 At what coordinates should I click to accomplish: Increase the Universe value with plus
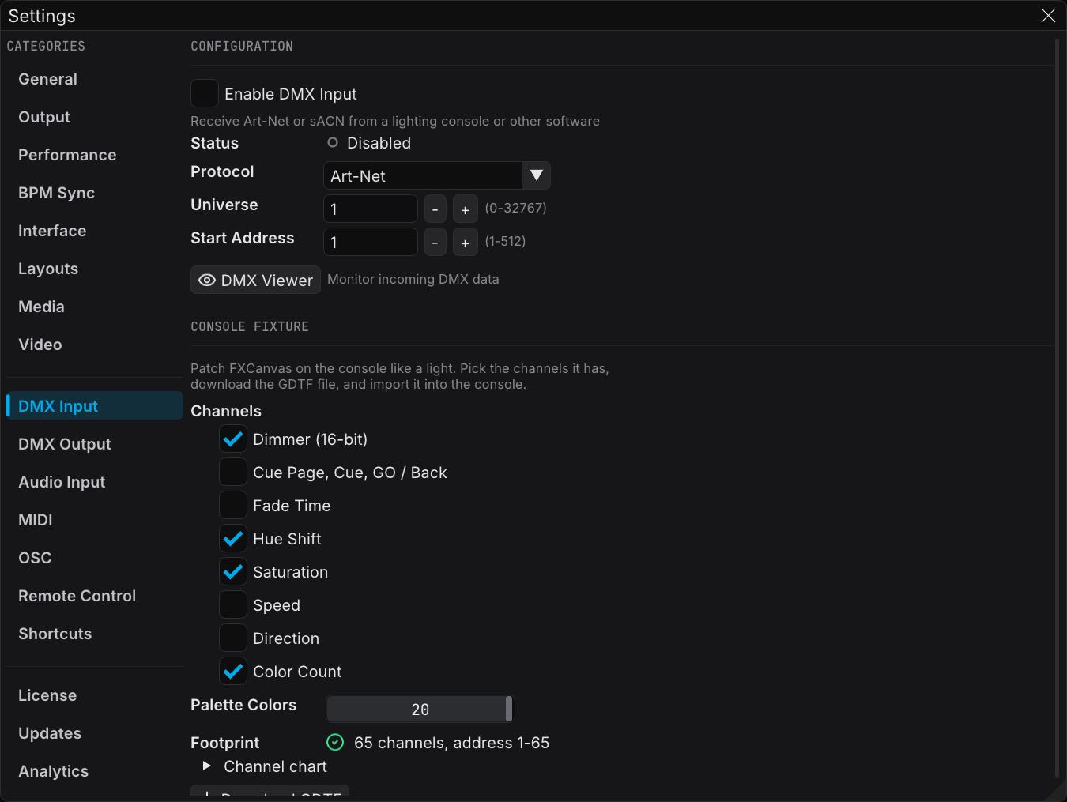[x=466, y=209]
